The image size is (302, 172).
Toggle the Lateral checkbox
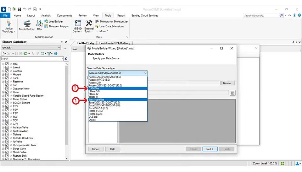tap(7, 67)
